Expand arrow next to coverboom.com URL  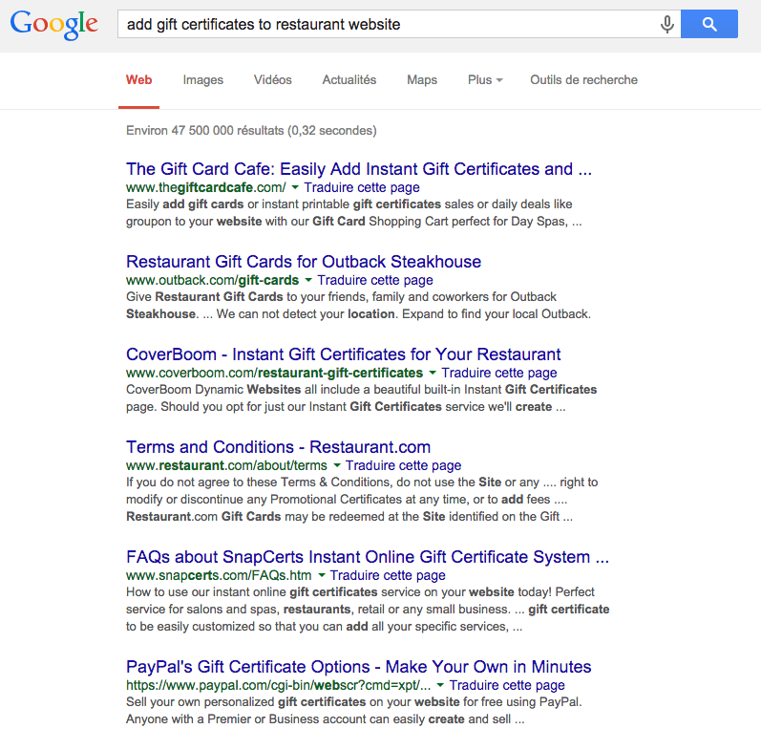click(433, 373)
